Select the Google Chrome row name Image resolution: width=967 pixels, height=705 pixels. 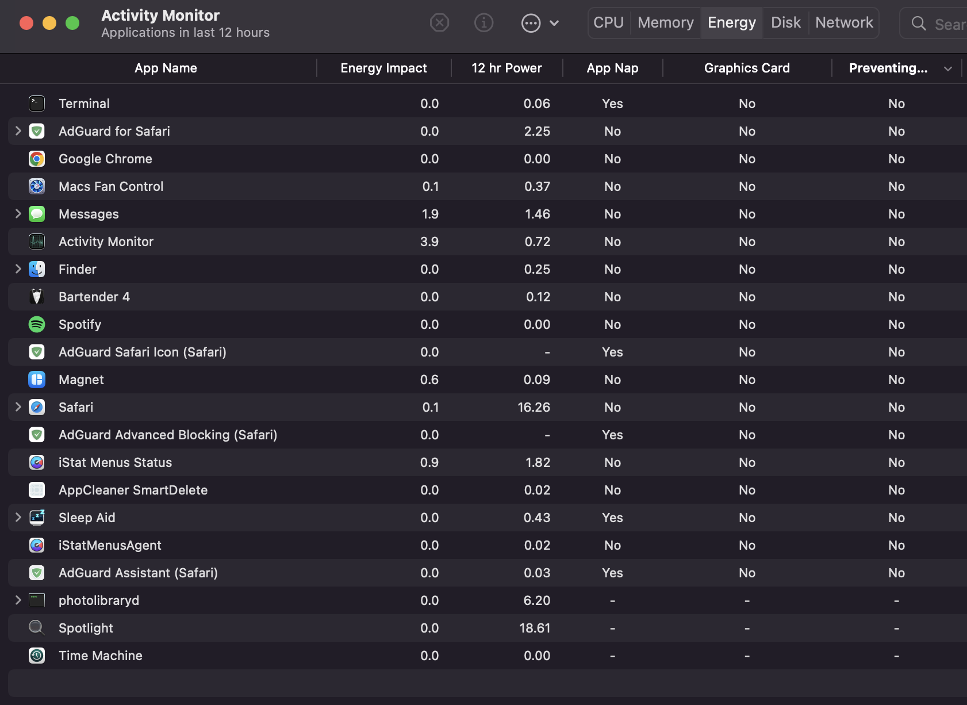click(x=105, y=159)
